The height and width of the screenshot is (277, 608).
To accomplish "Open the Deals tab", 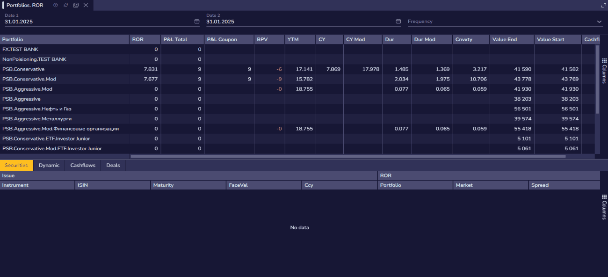I will [x=113, y=165].
